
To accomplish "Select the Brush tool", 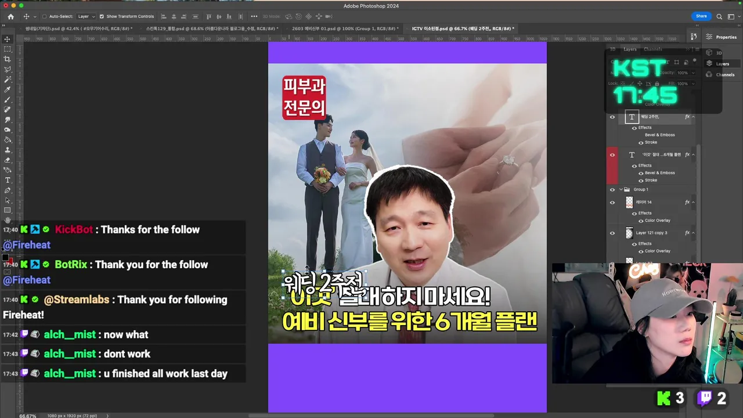I will coord(8,99).
